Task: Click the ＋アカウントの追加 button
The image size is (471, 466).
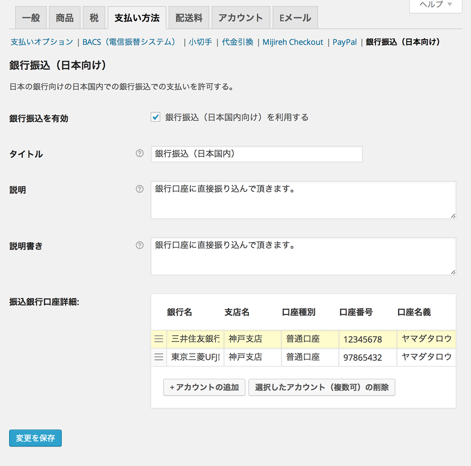Action: point(204,387)
